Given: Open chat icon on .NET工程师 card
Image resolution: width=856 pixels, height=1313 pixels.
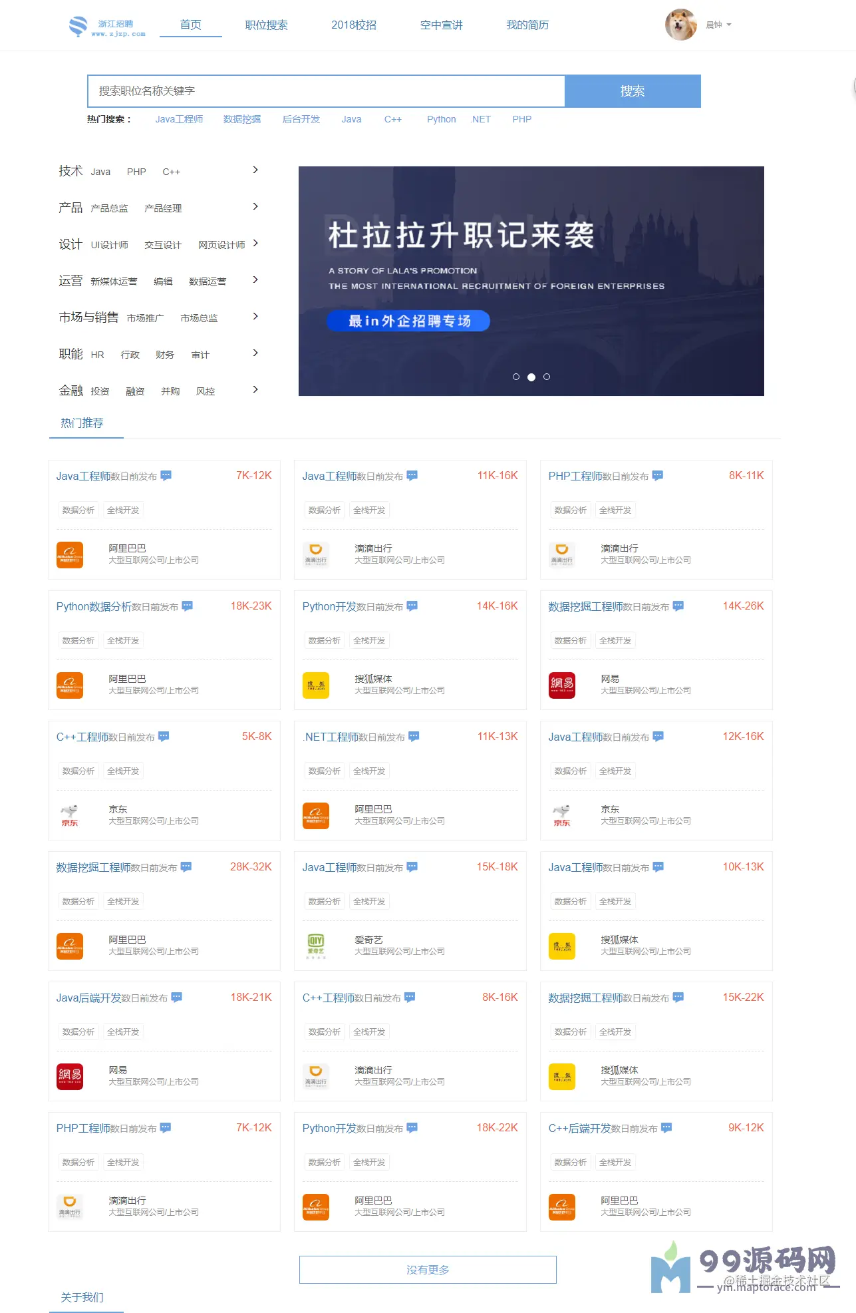Looking at the screenshot, I should coord(414,737).
